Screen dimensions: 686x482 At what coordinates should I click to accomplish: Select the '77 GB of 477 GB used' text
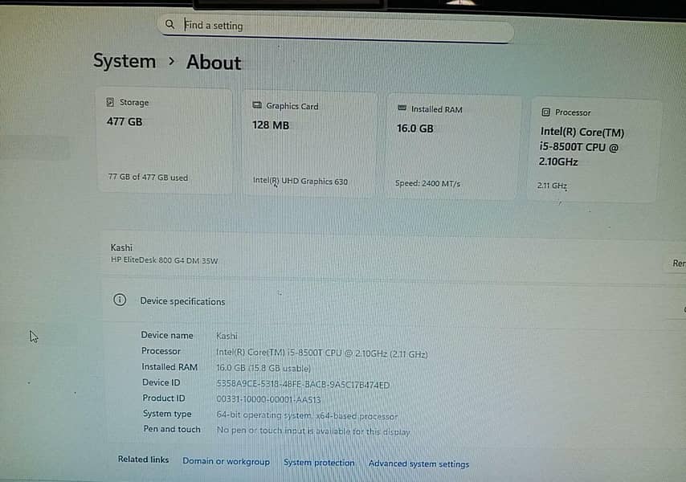(x=148, y=178)
